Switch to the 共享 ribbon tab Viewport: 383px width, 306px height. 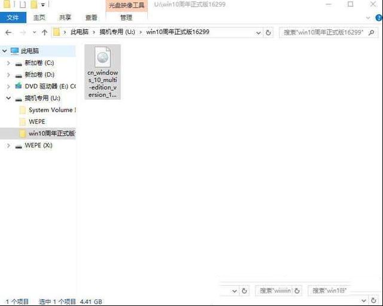65,17
